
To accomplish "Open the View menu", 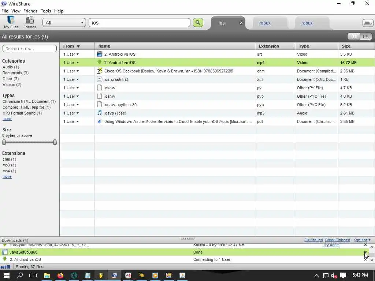I will pos(16,11).
